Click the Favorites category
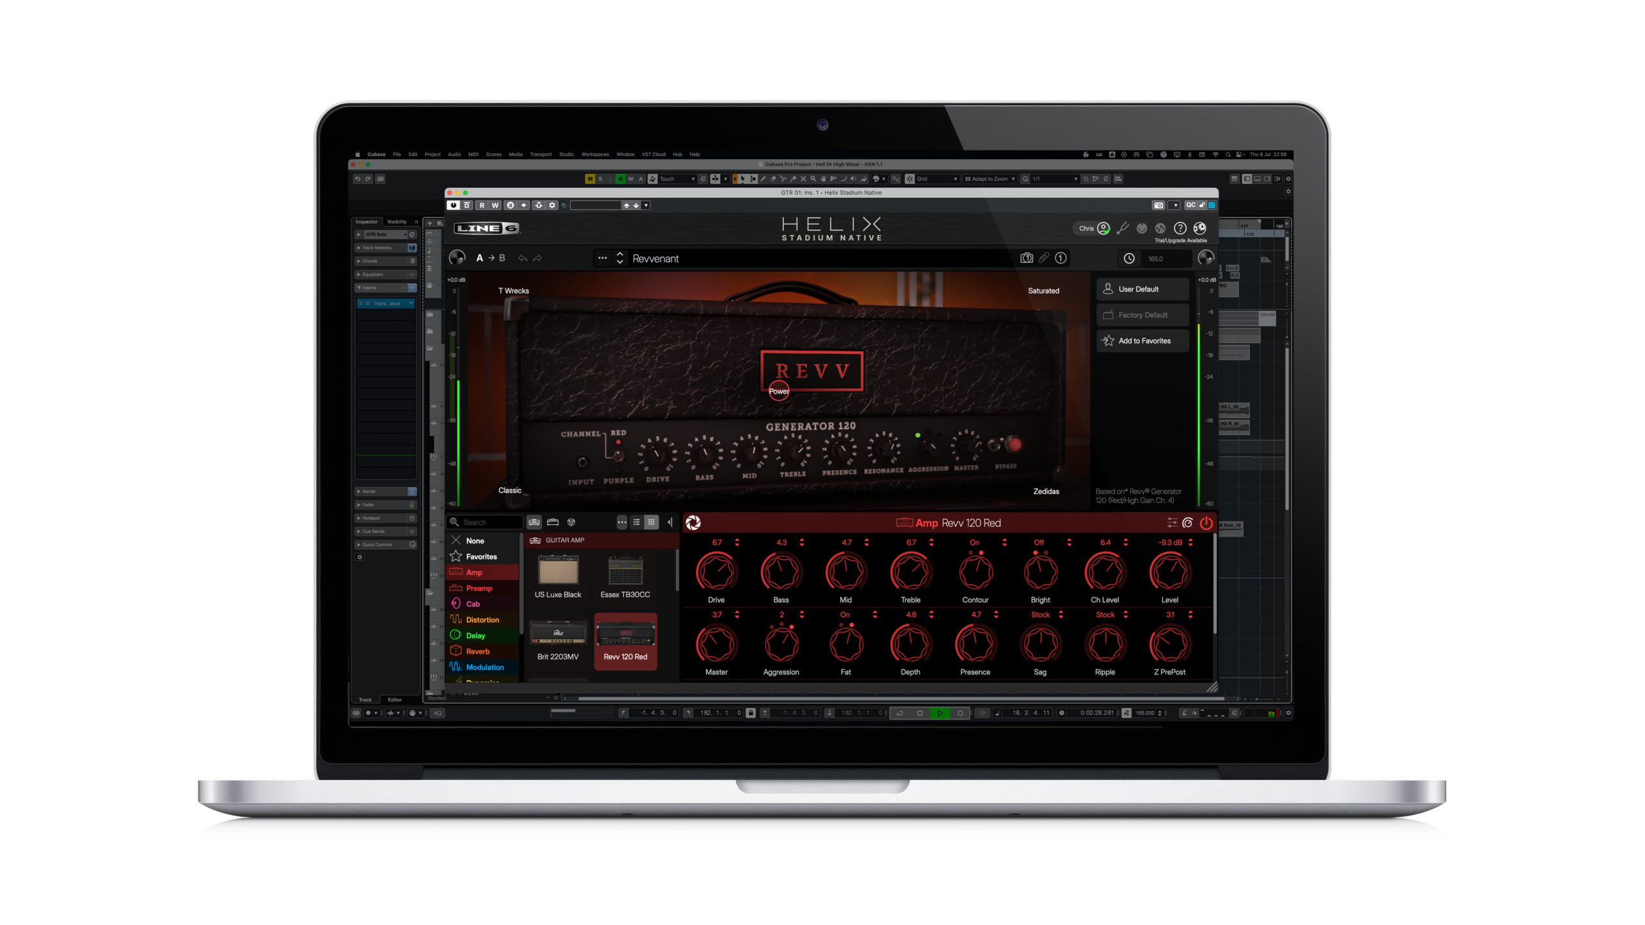Image resolution: width=1645 pixels, height=925 pixels. [x=483, y=557]
